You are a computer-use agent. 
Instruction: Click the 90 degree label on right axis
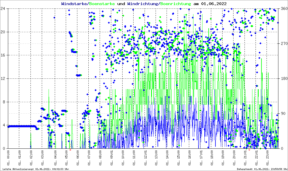coord(283,113)
